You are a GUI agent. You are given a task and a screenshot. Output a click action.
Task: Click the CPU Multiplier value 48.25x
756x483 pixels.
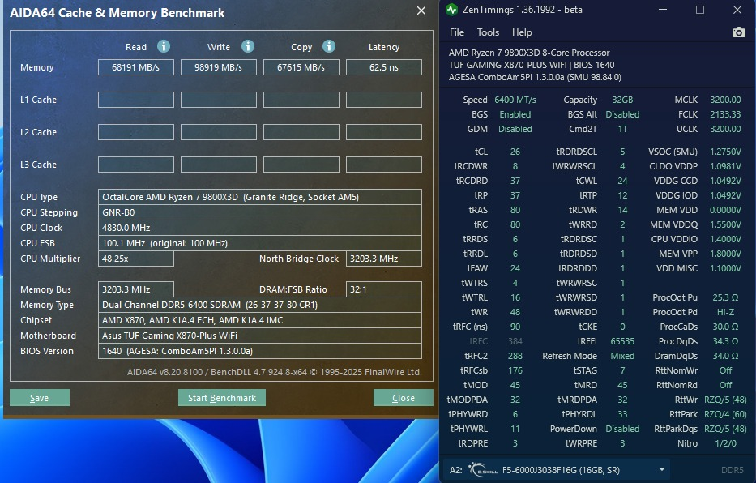(x=136, y=259)
